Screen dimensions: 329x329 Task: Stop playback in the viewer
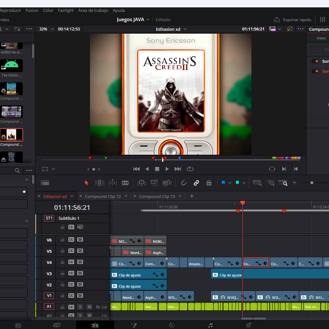tap(157, 169)
